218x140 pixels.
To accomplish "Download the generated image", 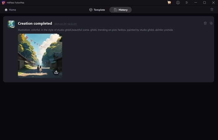I will click(x=56, y=72).
